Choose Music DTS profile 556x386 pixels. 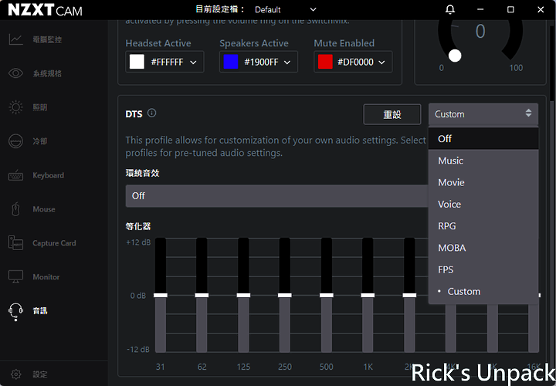click(x=483, y=161)
